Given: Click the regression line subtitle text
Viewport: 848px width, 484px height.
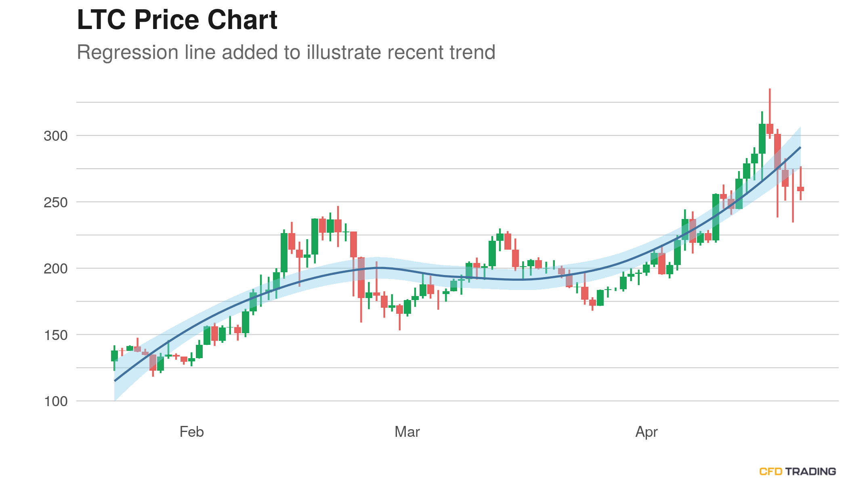Looking at the screenshot, I should tap(286, 52).
